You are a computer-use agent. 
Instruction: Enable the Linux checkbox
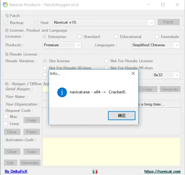tap(6, 123)
